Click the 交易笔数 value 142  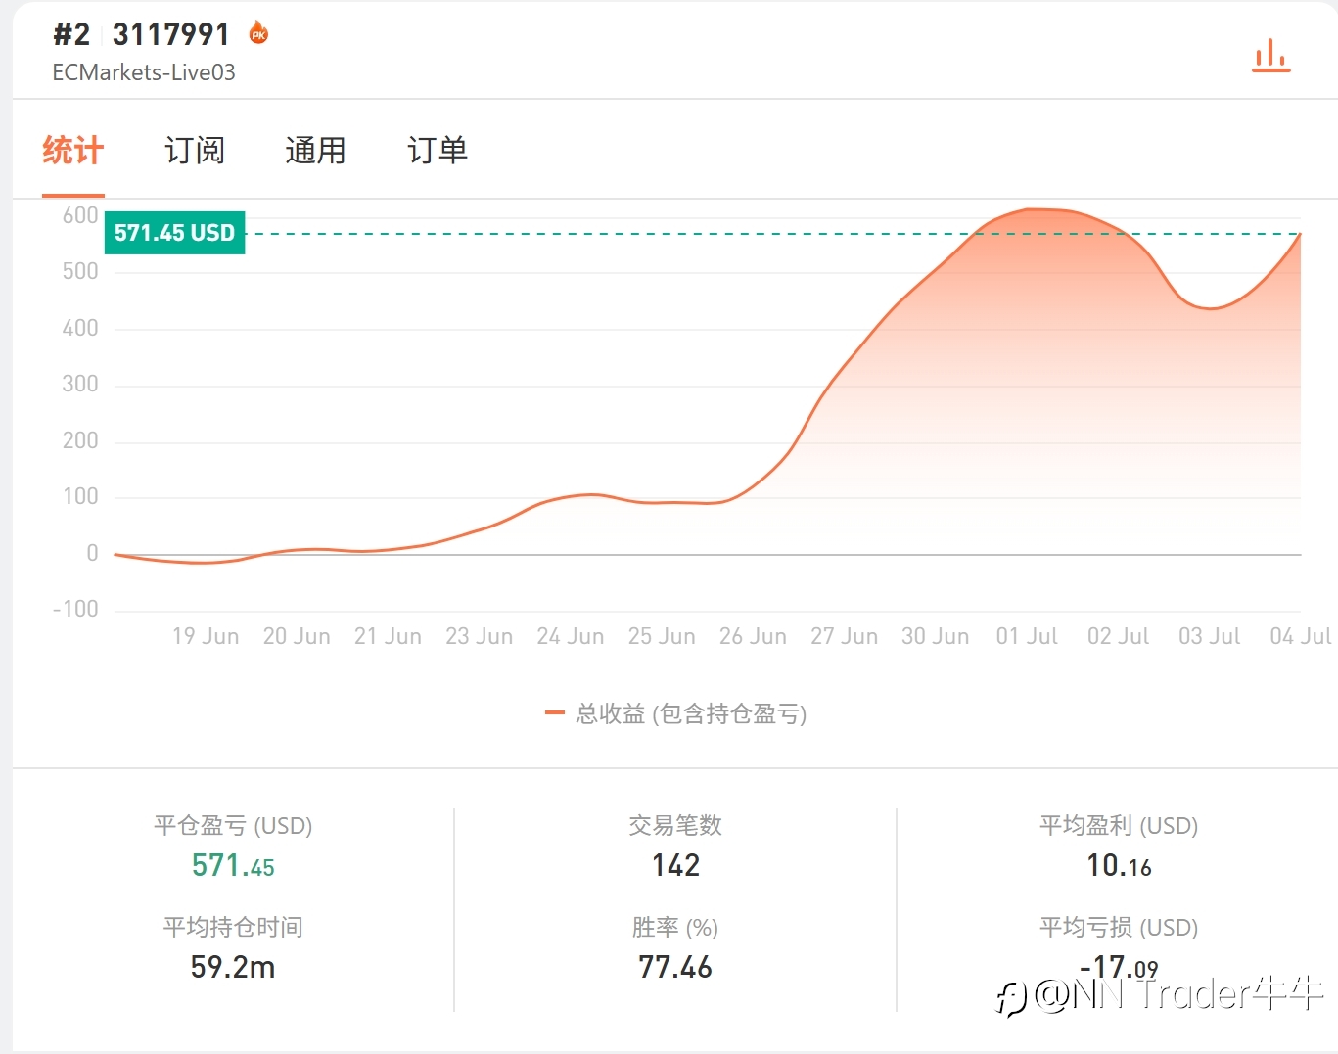pyautogui.click(x=675, y=865)
